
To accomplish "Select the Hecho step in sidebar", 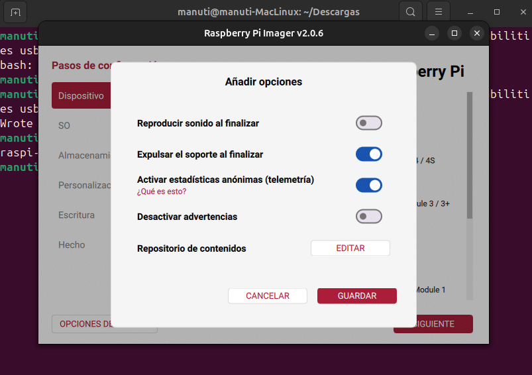I will (72, 245).
